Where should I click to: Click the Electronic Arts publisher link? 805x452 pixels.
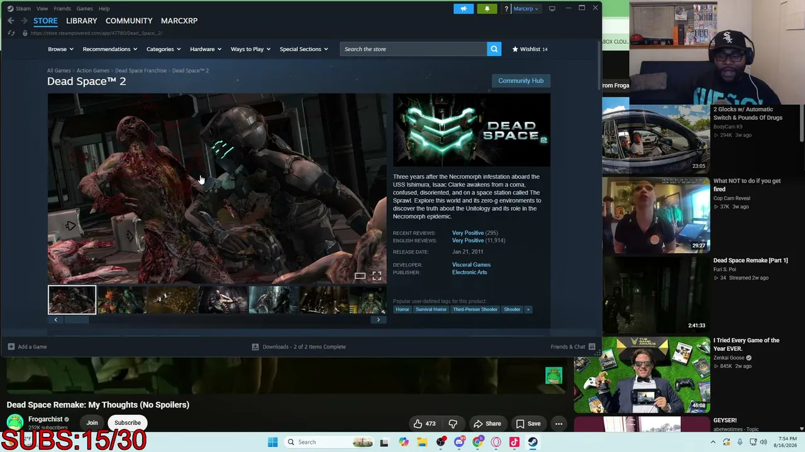[469, 272]
